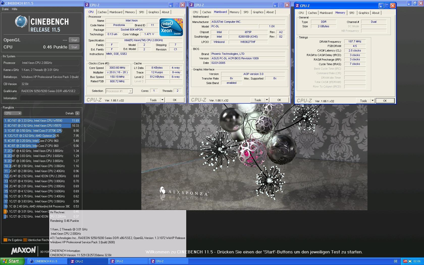Click the ATI tray icon
The width and height of the screenshot is (424, 265).
tap(405, 261)
